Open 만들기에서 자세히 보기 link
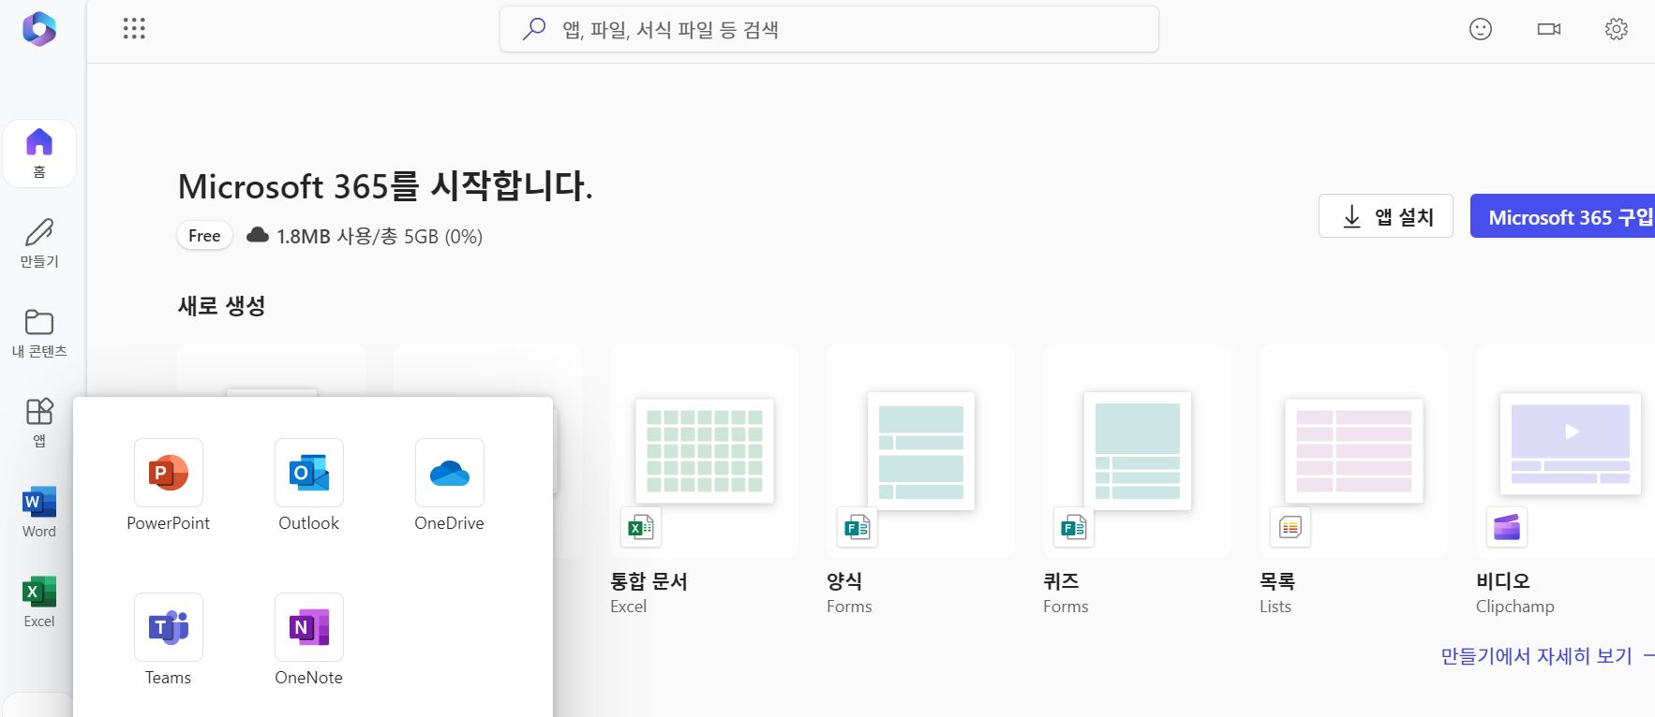Viewport: 1655px width, 717px height. tap(1547, 656)
